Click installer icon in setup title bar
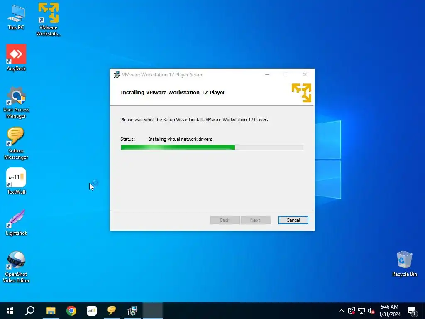 (x=117, y=75)
